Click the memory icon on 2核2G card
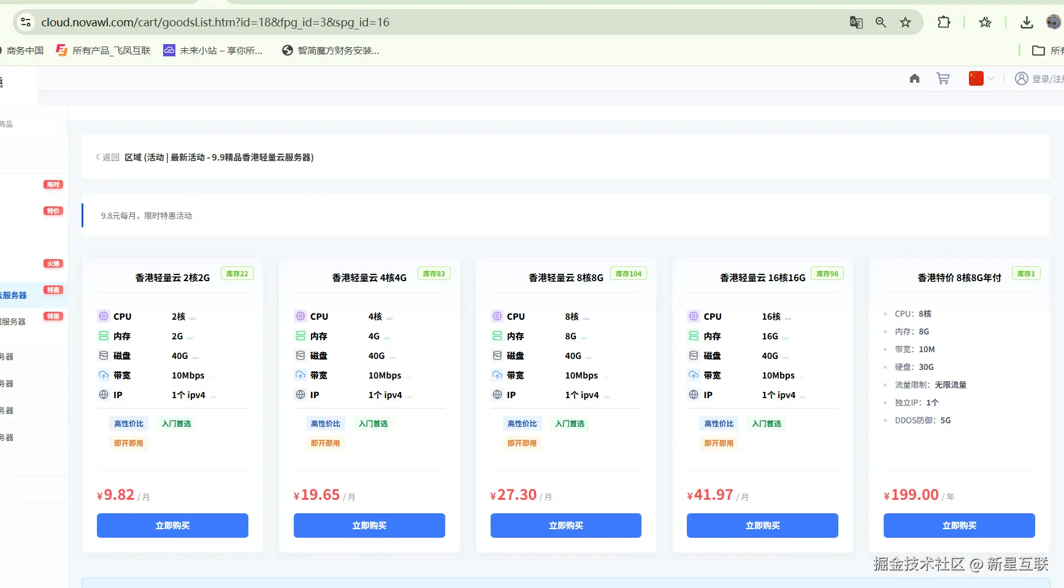Viewport: 1064px width, 588px height. pos(104,336)
